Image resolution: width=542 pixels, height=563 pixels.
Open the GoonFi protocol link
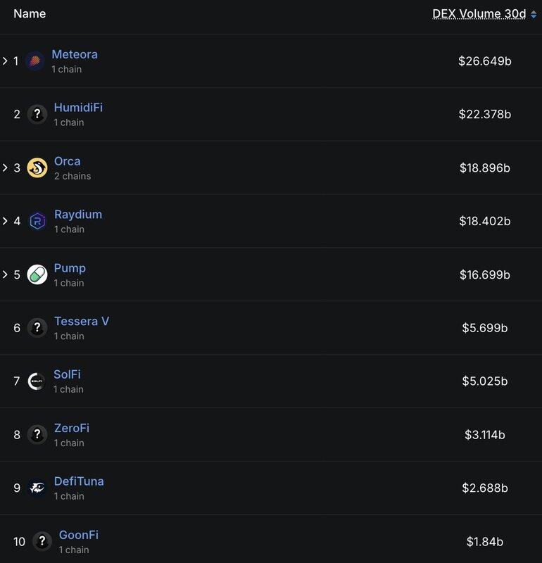tap(79, 535)
